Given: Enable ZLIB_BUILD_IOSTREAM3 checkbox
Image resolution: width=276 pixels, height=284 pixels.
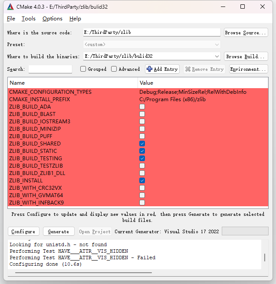Looking at the screenshot, I should tap(142, 121).
